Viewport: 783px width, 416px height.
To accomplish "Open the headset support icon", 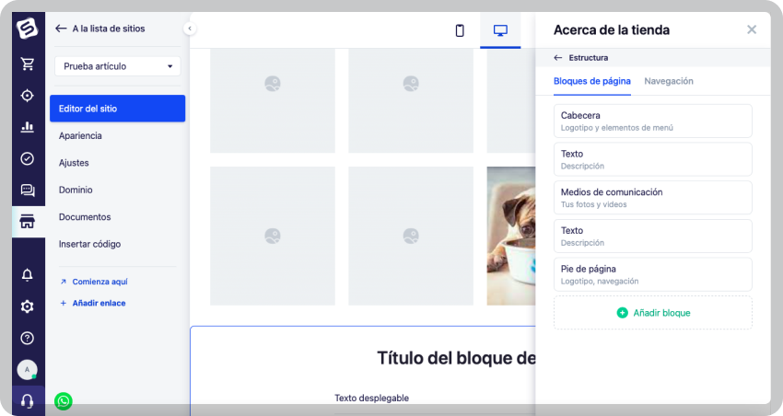I will (28, 400).
